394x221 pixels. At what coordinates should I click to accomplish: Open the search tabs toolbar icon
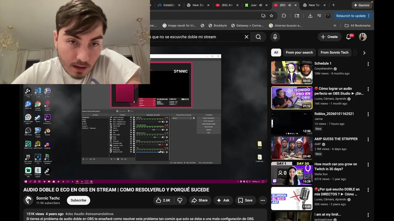[297, 16]
